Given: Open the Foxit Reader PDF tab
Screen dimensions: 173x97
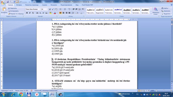Looking at the screenshot, I should pyautogui.click(x=87, y=5).
